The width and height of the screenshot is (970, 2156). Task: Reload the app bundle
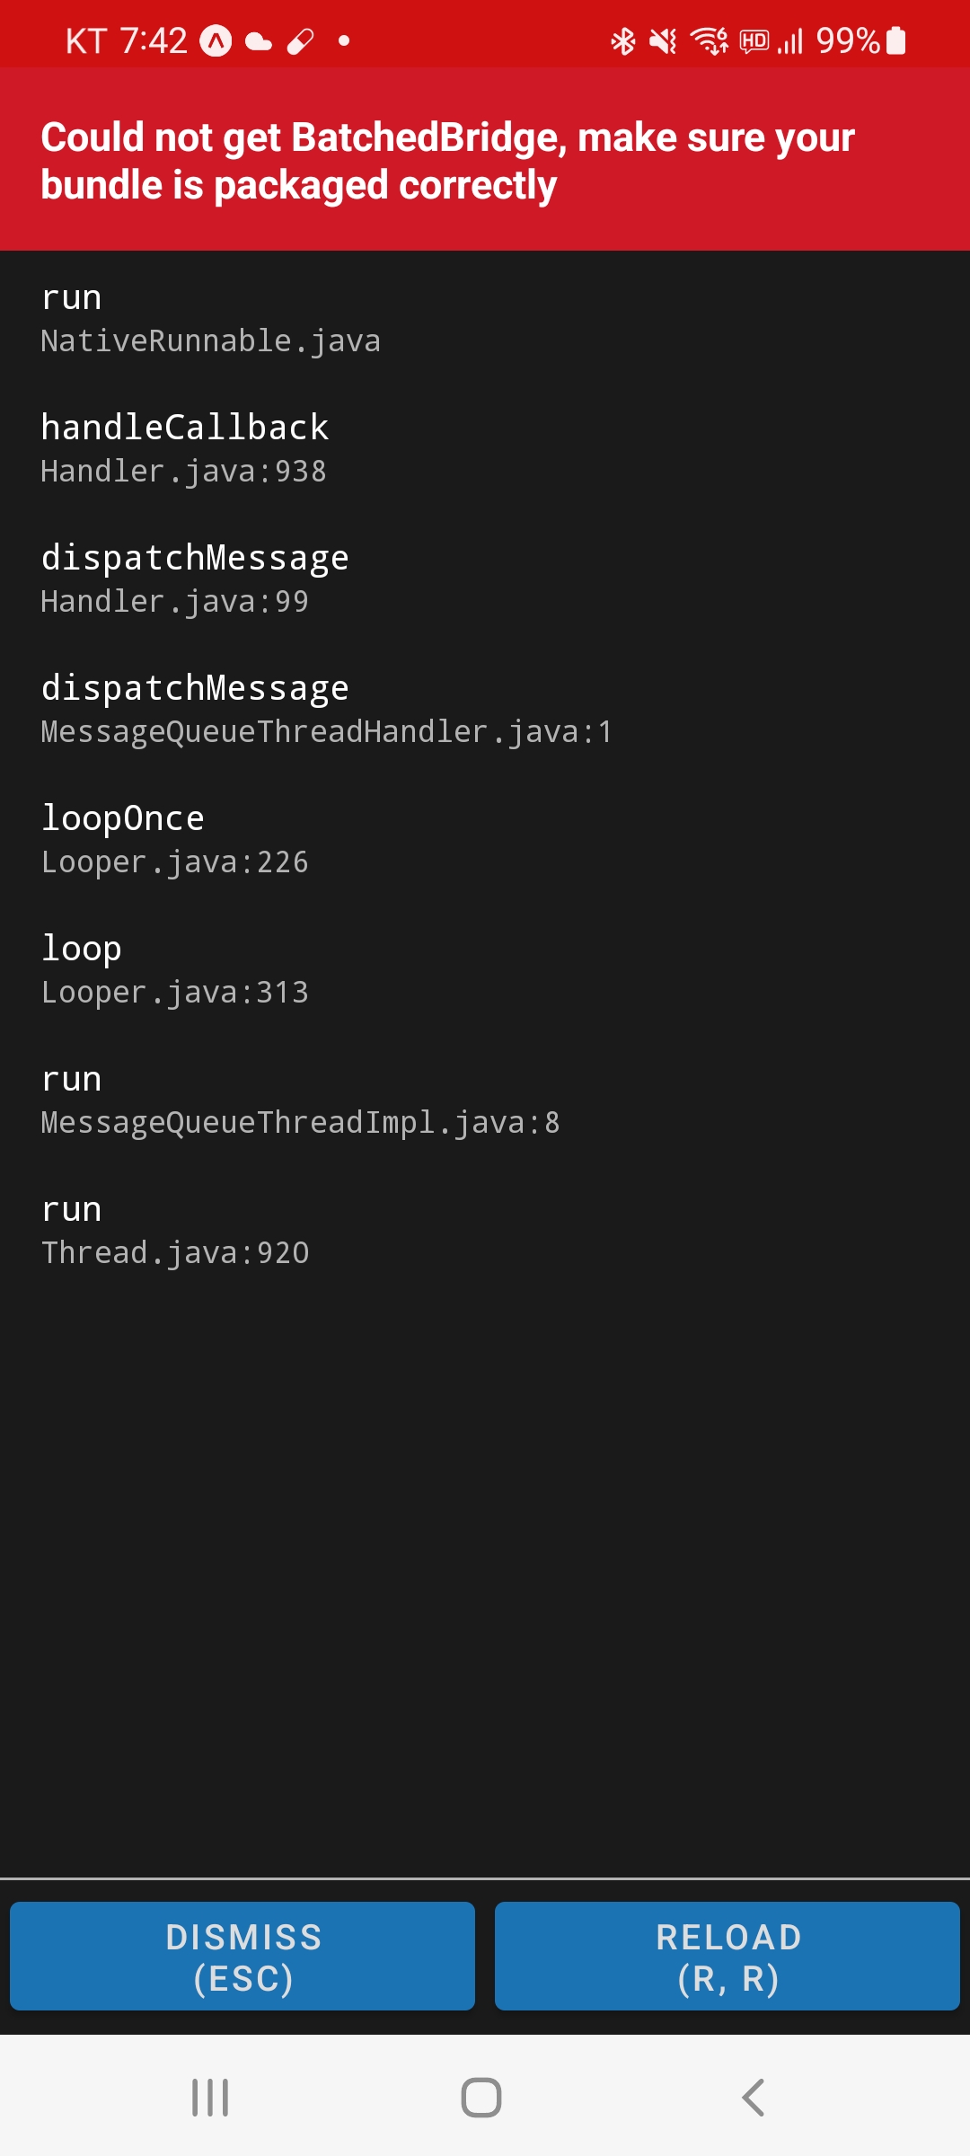[727, 1956]
